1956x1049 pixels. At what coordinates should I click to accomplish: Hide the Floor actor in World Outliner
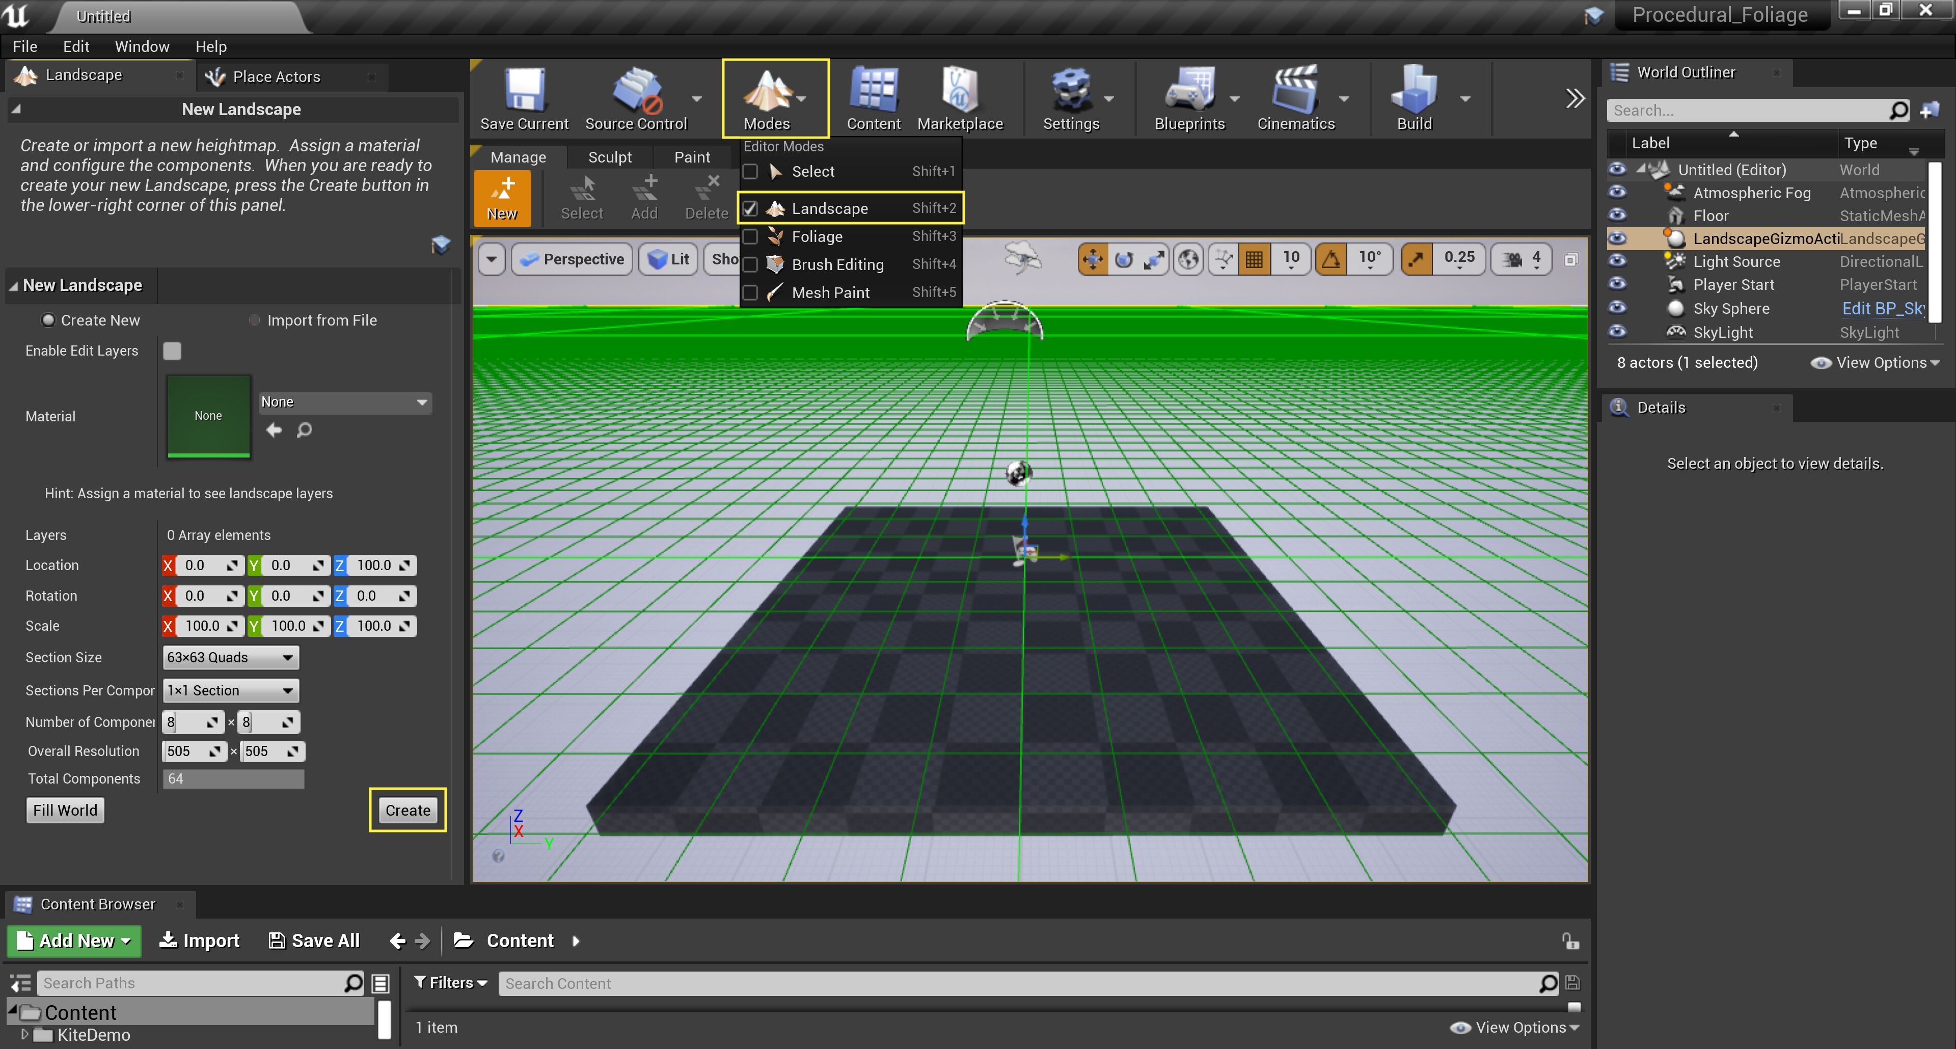[x=1617, y=216]
